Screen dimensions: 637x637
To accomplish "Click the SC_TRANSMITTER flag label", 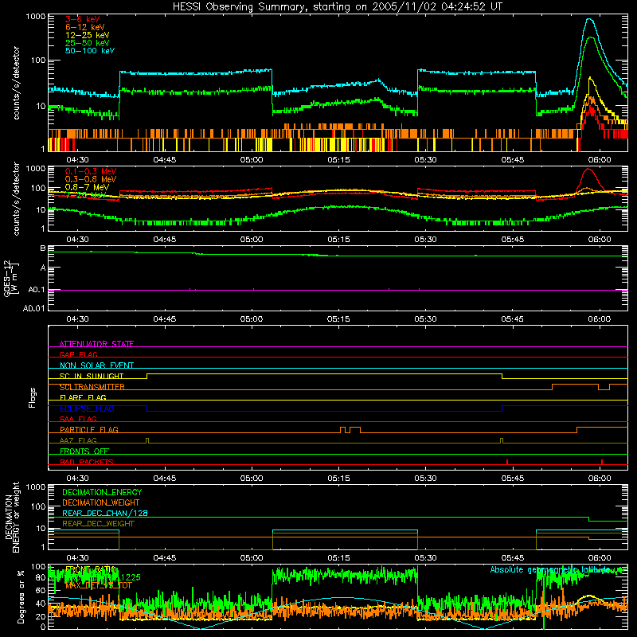I will pyautogui.click(x=92, y=387).
